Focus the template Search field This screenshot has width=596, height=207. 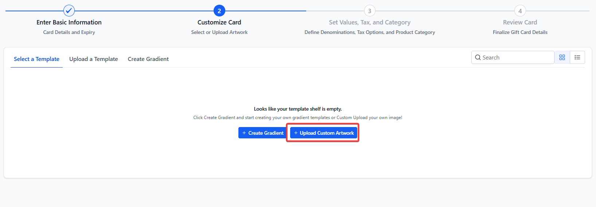pos(516,58)
